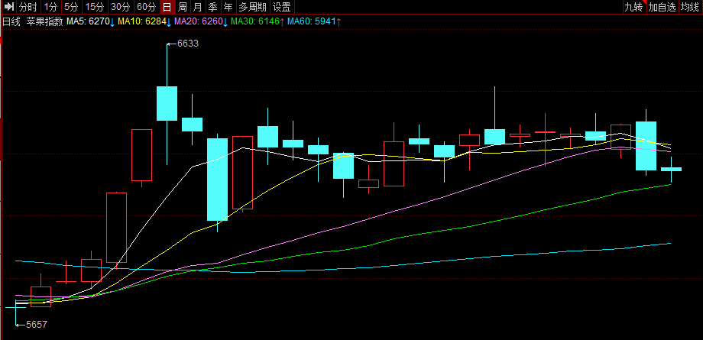Click the 苹果指数 index name

click(x=45, y=21)
